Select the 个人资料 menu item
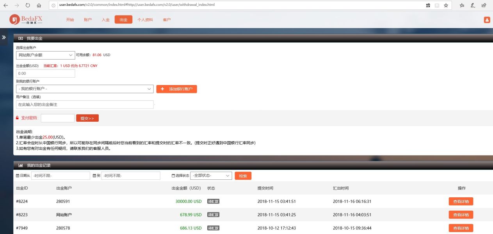This screenshot has height=234, width=493. click(x=145, y=20)
